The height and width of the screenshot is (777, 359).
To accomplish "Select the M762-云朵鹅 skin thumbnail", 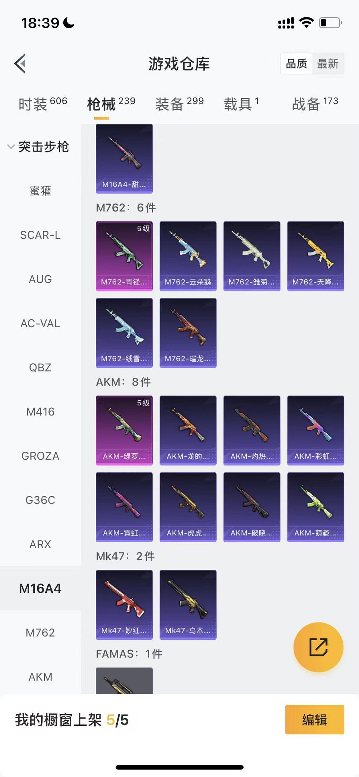I will coord(188,256).
